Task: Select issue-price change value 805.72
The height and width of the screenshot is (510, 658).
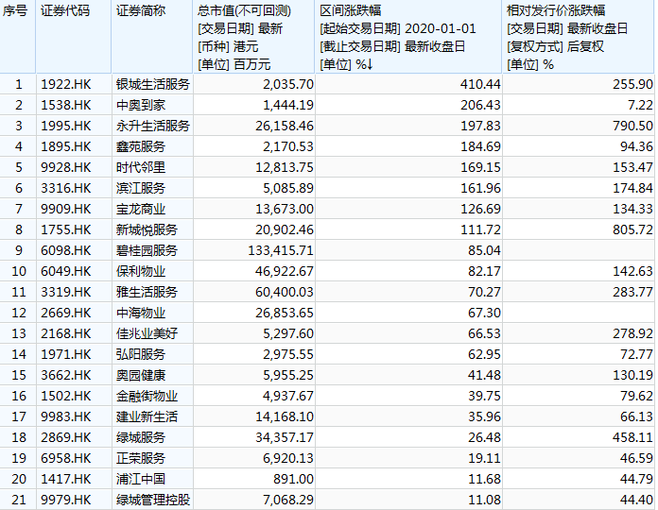Action: [x=632, y=229]
